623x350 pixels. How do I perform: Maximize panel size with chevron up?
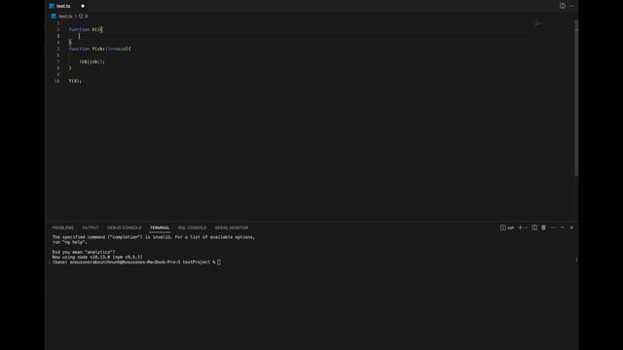tap(563, 227)
